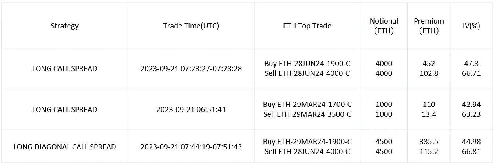Select the first LONG CALL SPREAD strategy cell
Image resolution: width=497 pixels, height=167 pixels.
coord(64,69)
